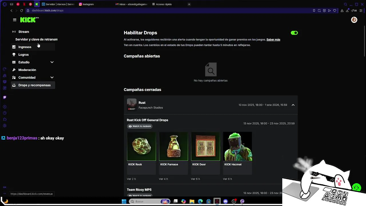Open Task View from the taskbar
Screen dimensions: 366x206
tap(176, 201)
